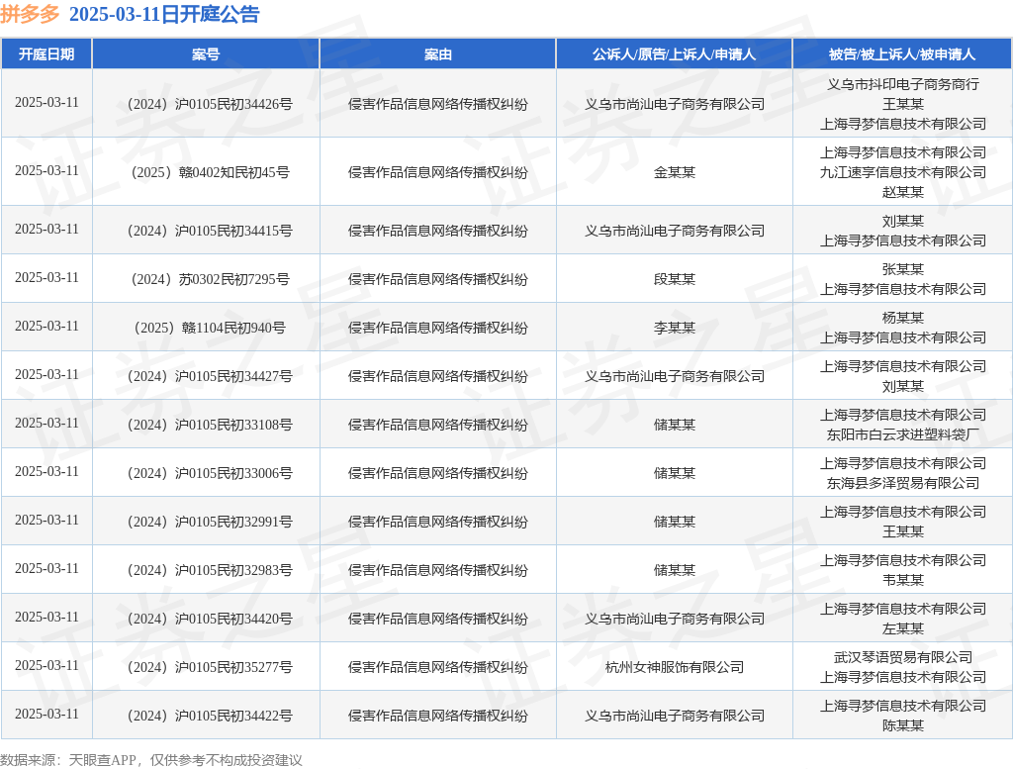Viewport: 1013px width, 769px height.
Task: Click defendant 刘某某 in 34427号 row
Action: point(903,386)
